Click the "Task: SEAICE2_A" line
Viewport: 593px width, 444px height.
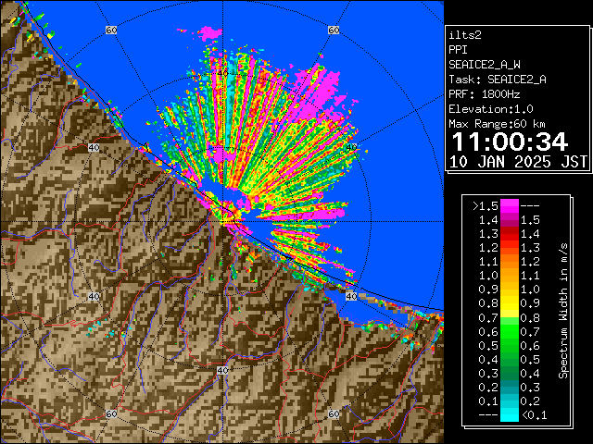(x=498, y=80)
